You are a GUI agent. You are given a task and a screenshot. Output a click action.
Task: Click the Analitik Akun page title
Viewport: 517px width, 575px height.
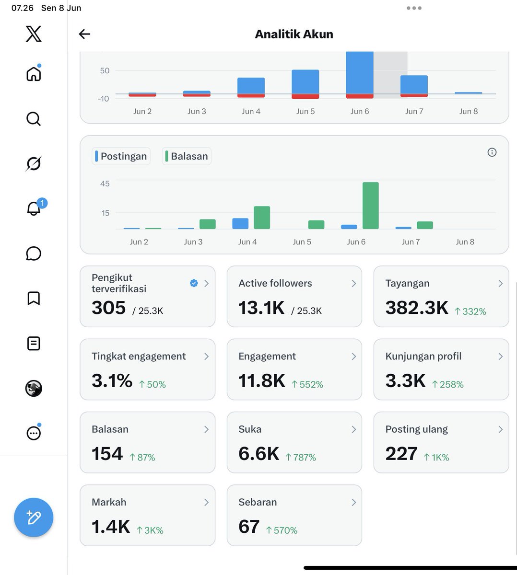[294, 34]
